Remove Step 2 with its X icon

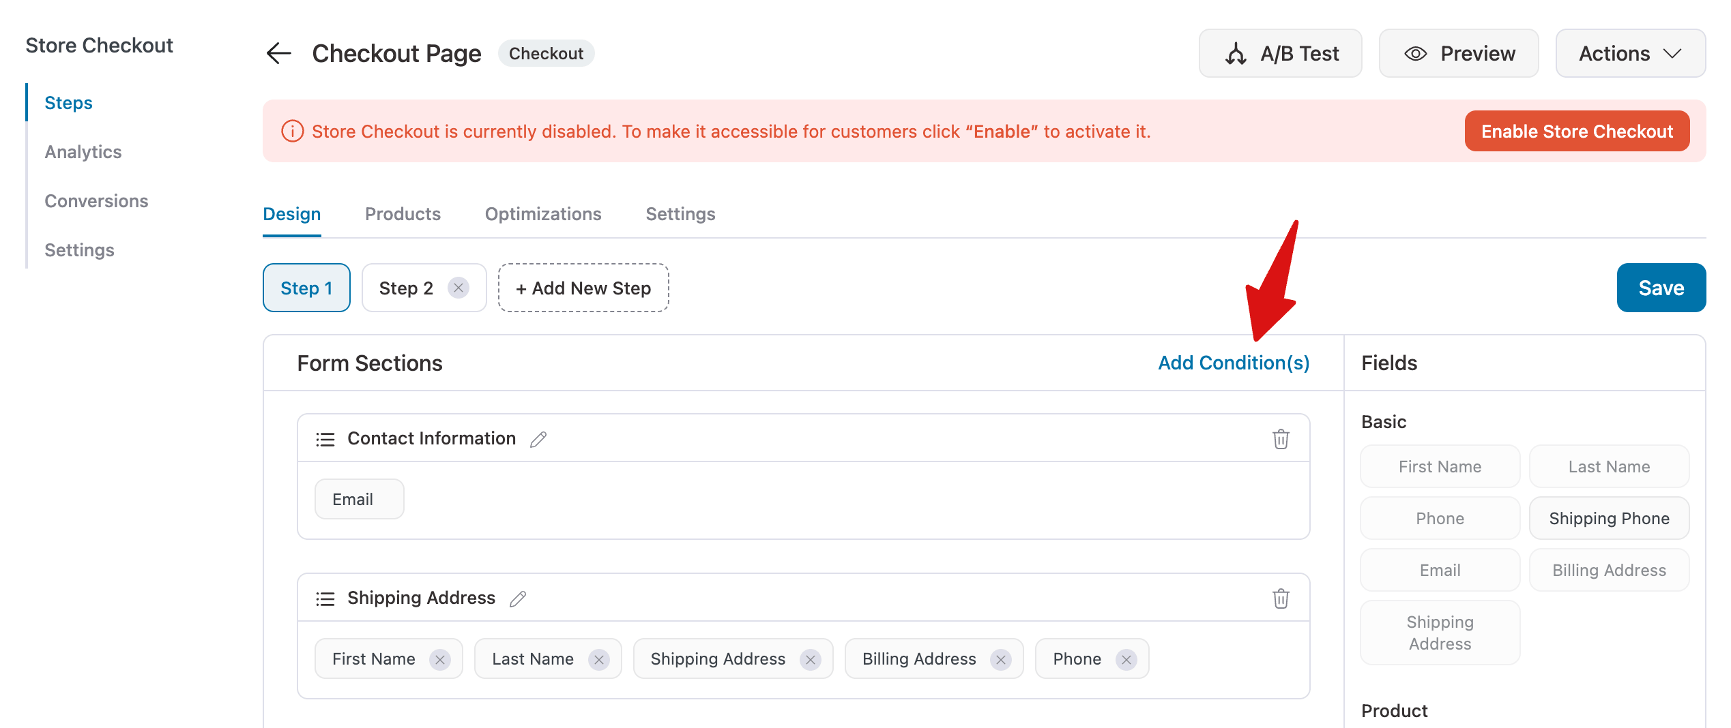point(459,288)
